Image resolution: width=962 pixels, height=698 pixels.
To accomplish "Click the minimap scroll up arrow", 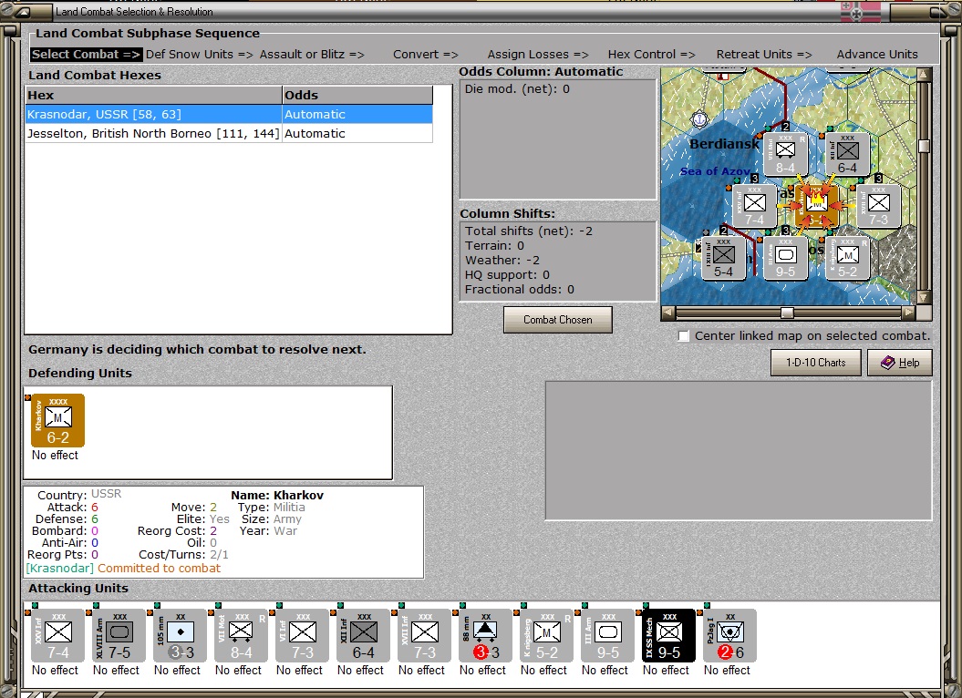I will 924,75.
